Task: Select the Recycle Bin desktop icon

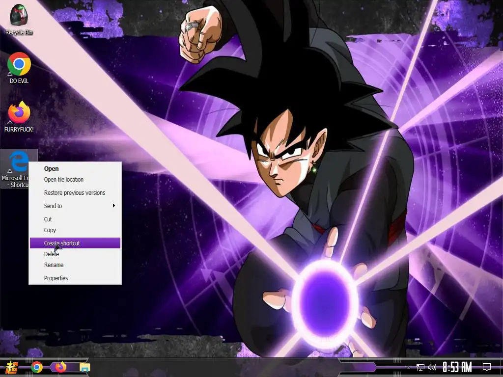Action: point(19,19)
